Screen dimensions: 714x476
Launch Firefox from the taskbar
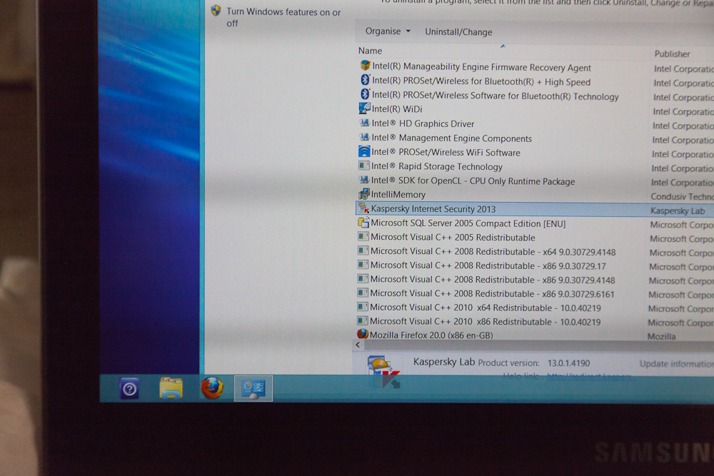coord(212,388)
